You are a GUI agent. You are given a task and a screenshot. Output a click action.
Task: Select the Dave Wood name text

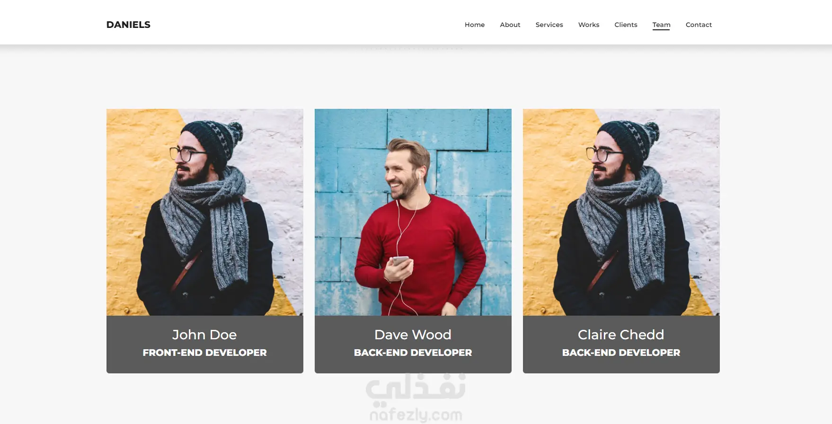point(413,335)
